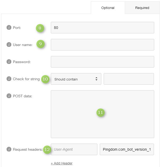Open the Should contain dropdown
This screenshot has height=167, width=160.
76,79
